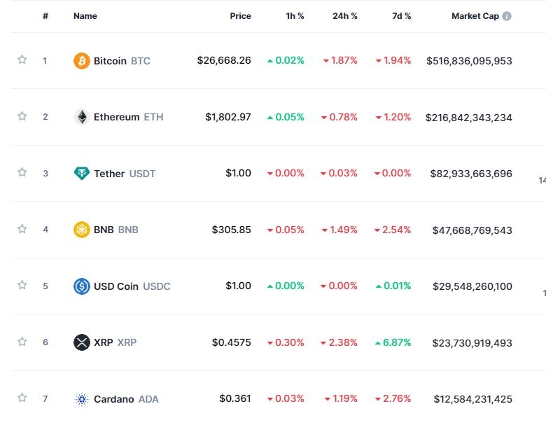Click the Cardano logo icon
Screen dimensions: 546x425
coord(82,399)
